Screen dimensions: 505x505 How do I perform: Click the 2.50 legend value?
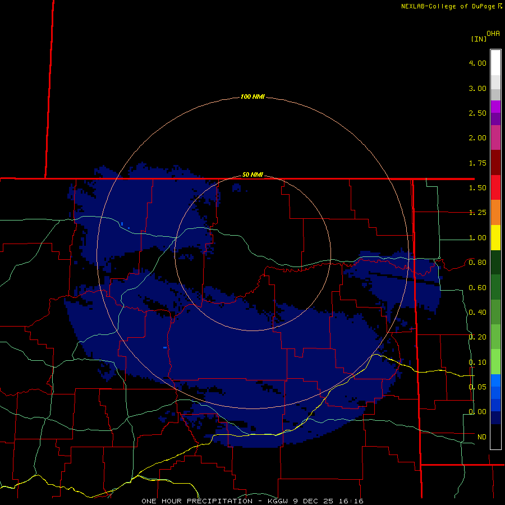(478, 113)
